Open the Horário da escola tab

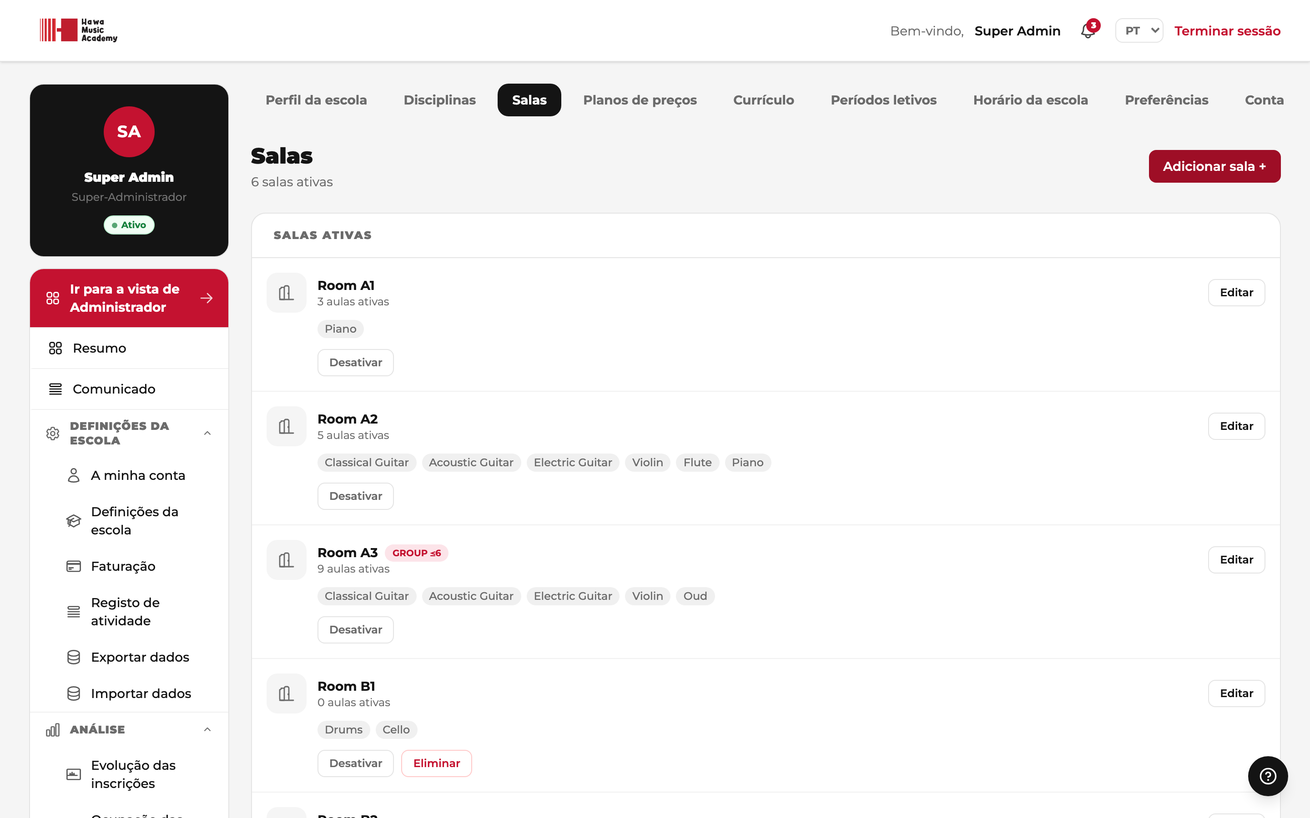coord(1031,100)
